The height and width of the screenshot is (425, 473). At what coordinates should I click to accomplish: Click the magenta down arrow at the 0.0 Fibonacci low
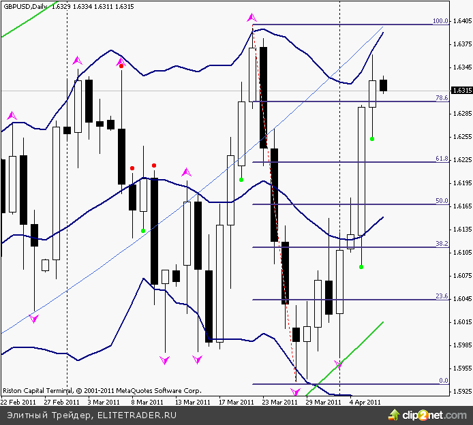(296, 392)
